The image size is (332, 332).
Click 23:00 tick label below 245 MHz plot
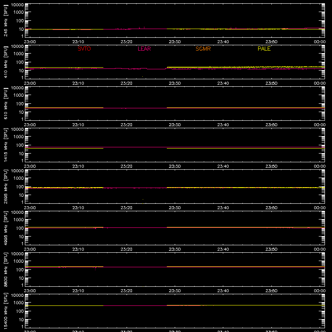(x=29, y=42)
